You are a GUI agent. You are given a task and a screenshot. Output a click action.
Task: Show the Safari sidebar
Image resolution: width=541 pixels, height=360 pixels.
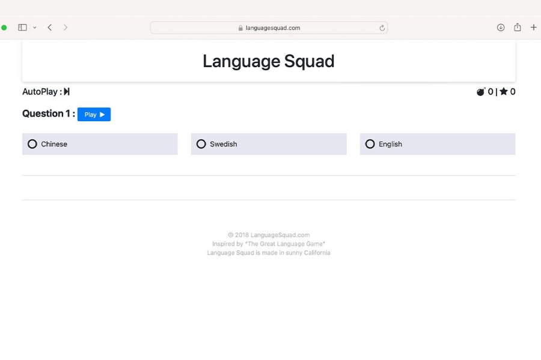tap(22, 28)
